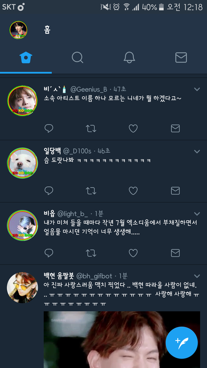207x368 pixels.
Task: Like the @_D100s tweet
Action: click(133, 191)
